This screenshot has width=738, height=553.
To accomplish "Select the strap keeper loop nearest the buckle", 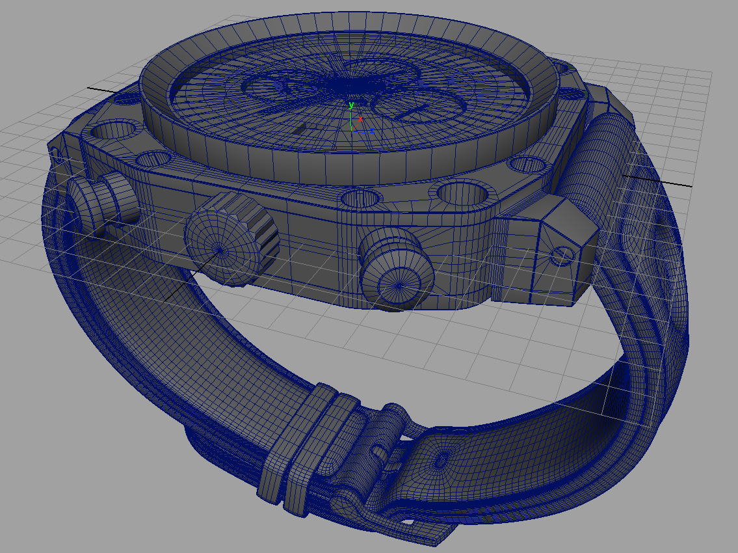I will click(x=321, y=455).
